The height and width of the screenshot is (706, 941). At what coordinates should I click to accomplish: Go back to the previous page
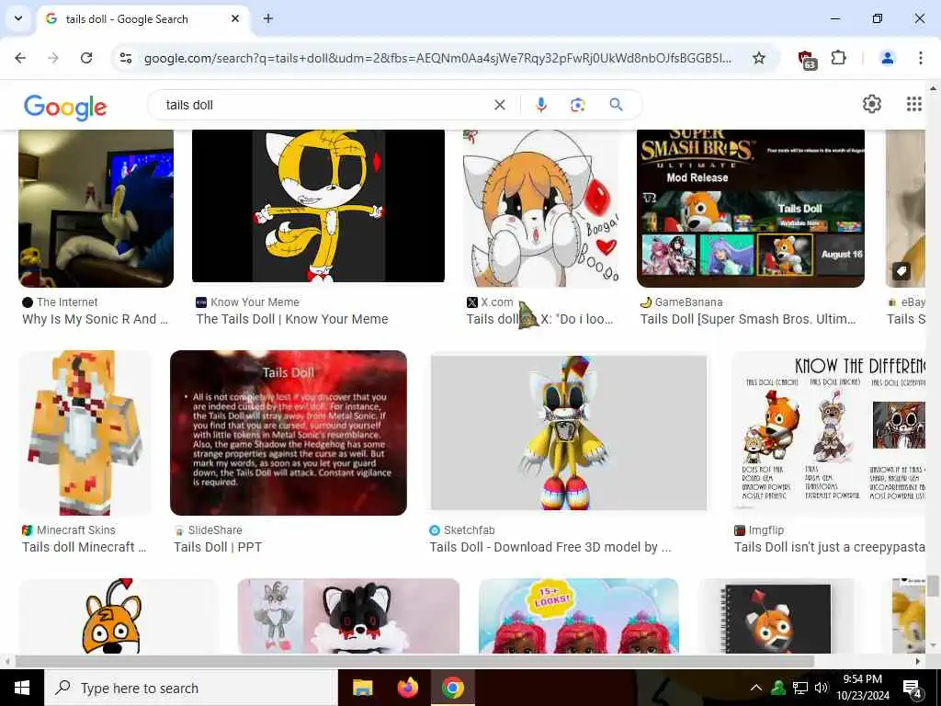click(x=20, y=58)
